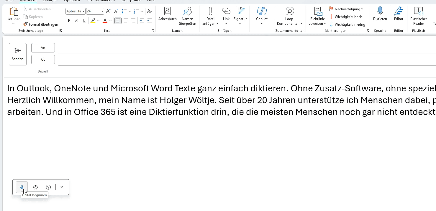Decrease the paragraph indent
Image resolution: width=436 pixels, height=211 pixels.
[x=142, y=21]
